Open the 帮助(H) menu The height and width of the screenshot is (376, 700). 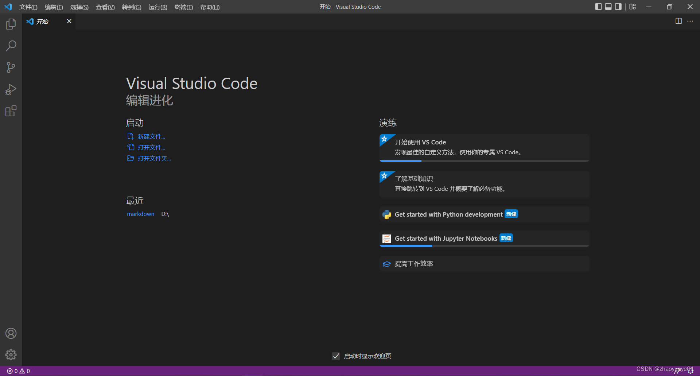tap(210, 7)
